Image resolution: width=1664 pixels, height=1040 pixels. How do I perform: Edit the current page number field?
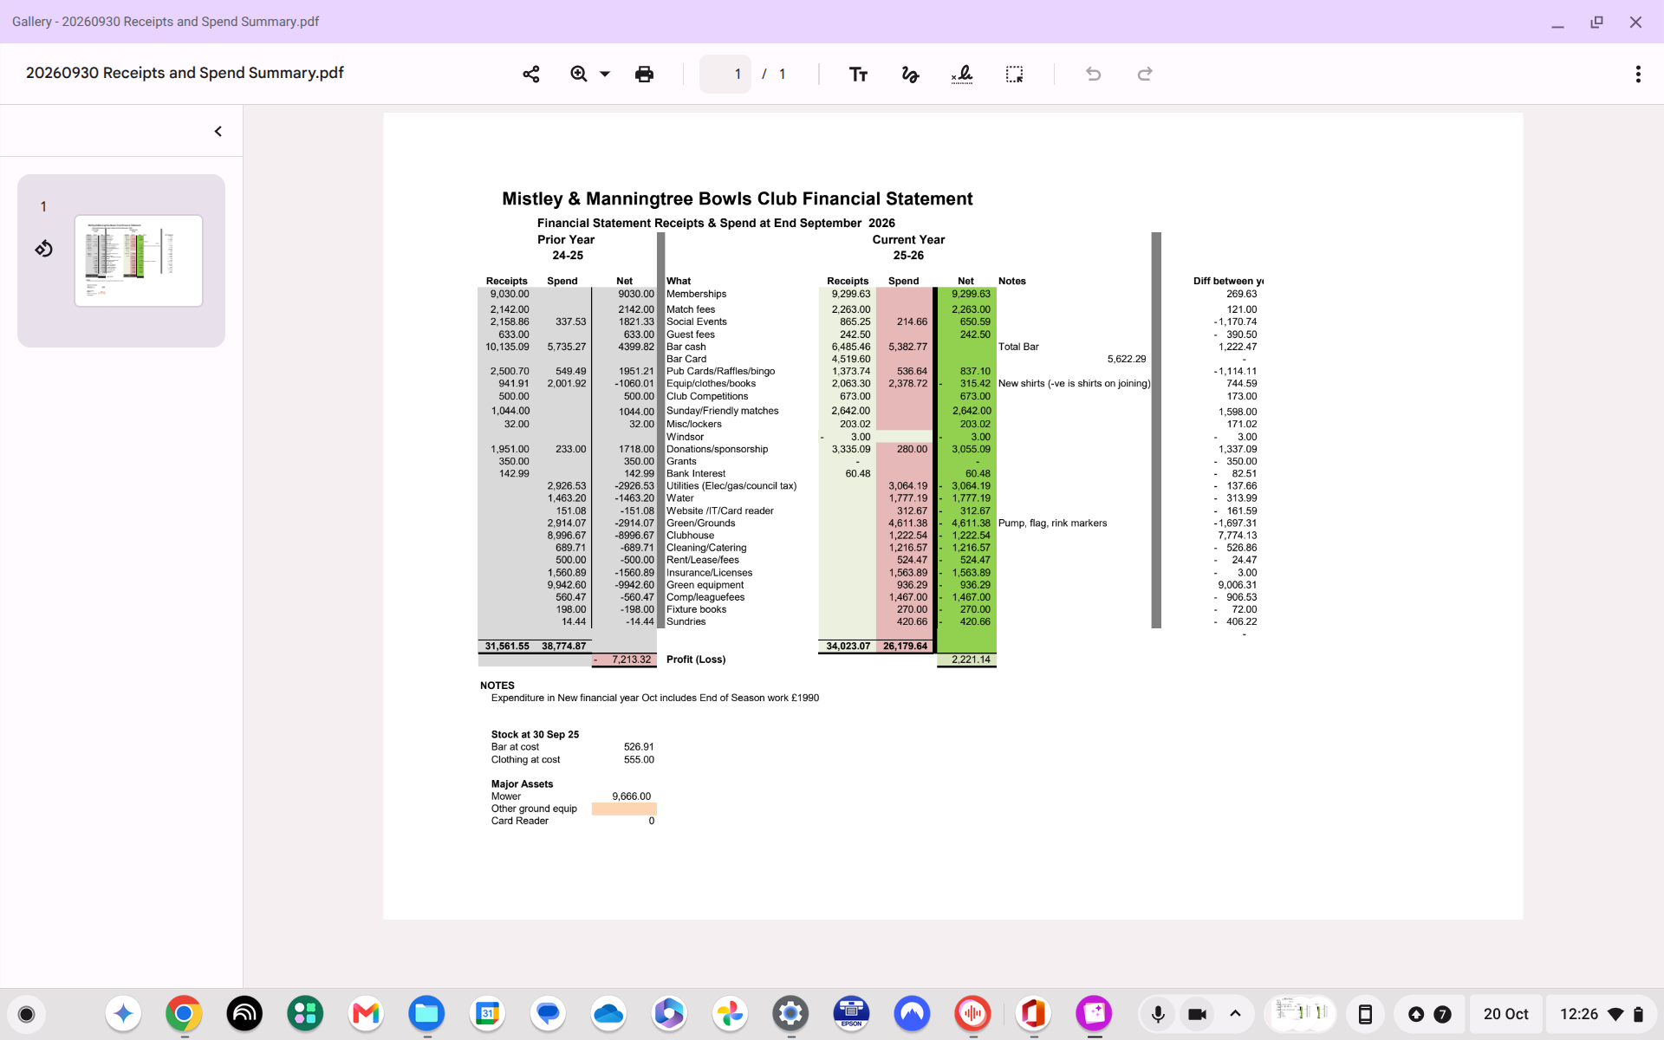[725, 74]
